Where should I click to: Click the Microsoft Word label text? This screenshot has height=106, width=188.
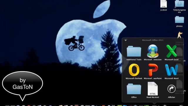[172, 79]
